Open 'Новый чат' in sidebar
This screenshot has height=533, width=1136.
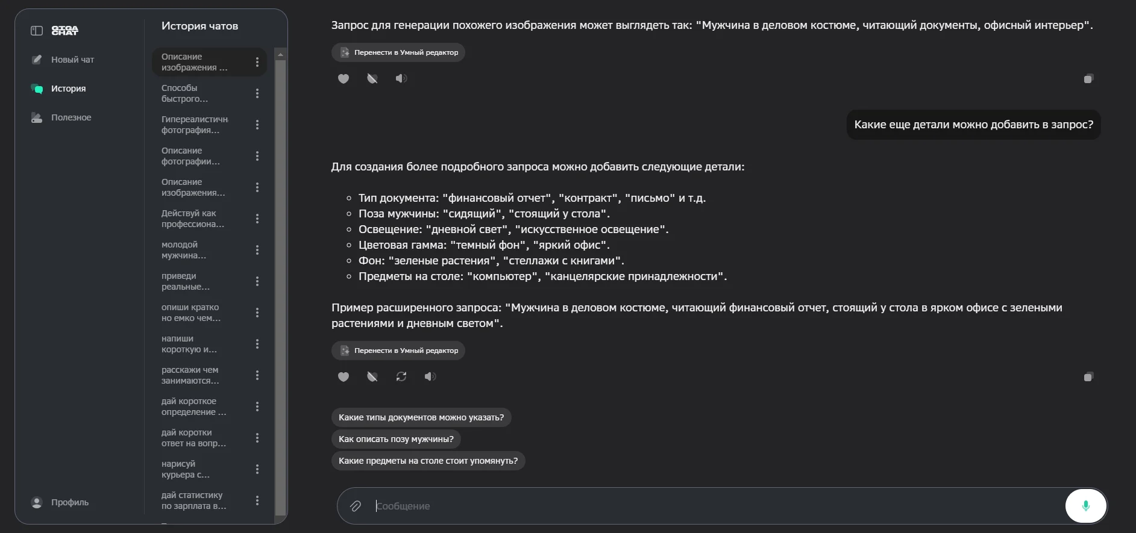pyautogui.click(x=72, y=60)
